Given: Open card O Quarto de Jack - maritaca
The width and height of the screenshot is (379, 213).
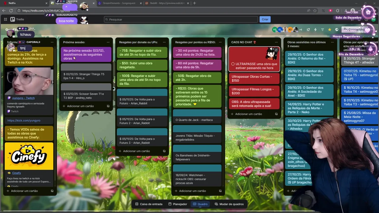Looking at the screenshot, I should 197,117.
